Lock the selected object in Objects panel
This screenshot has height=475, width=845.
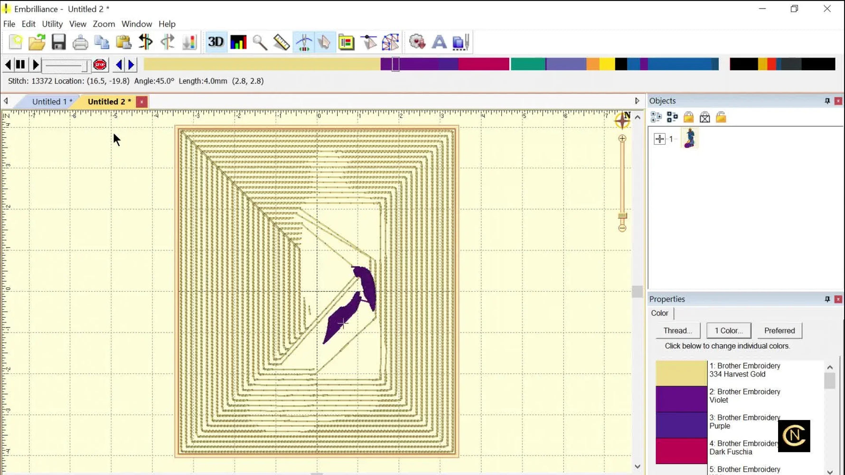pos(689,117)
